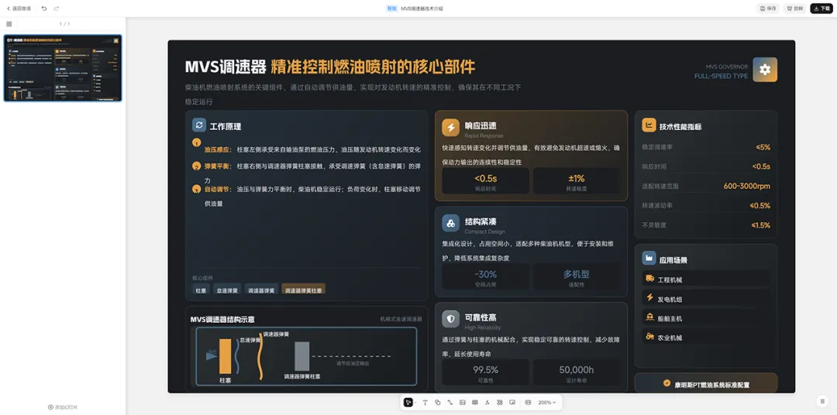Click the 下载 download button

click(821, 9)
